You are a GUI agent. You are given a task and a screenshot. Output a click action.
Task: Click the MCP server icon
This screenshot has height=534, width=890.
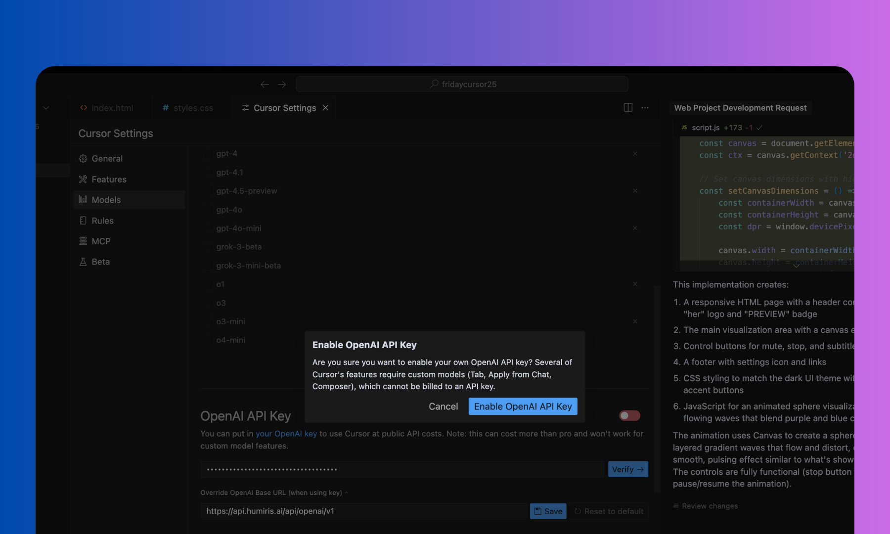[83, 241]
